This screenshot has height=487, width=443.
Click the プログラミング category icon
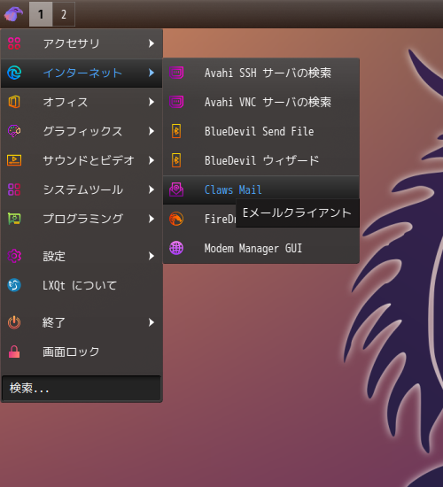(x=14, y=219)
